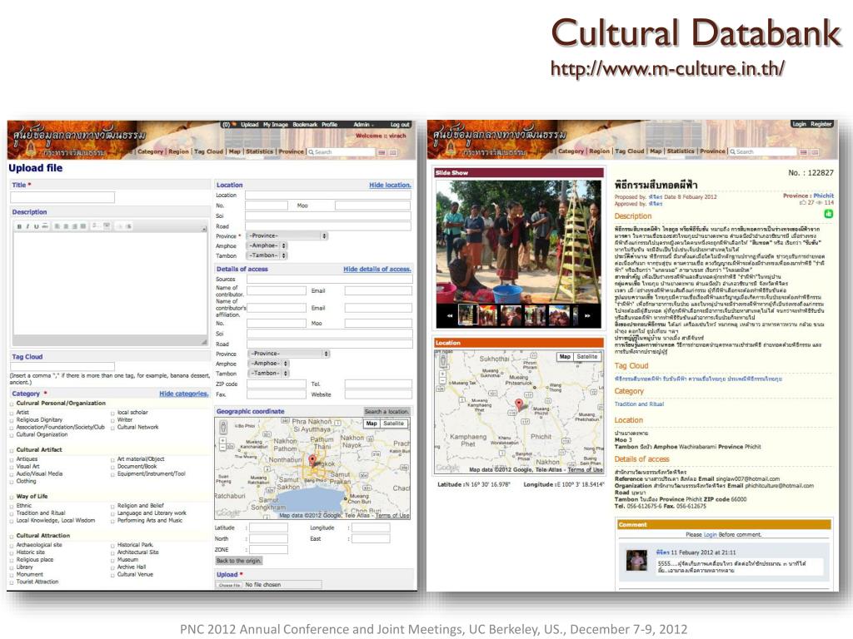Click the Tradition and Ritual category link
Viewport: 853px width, 639px height.
point(639,404)
